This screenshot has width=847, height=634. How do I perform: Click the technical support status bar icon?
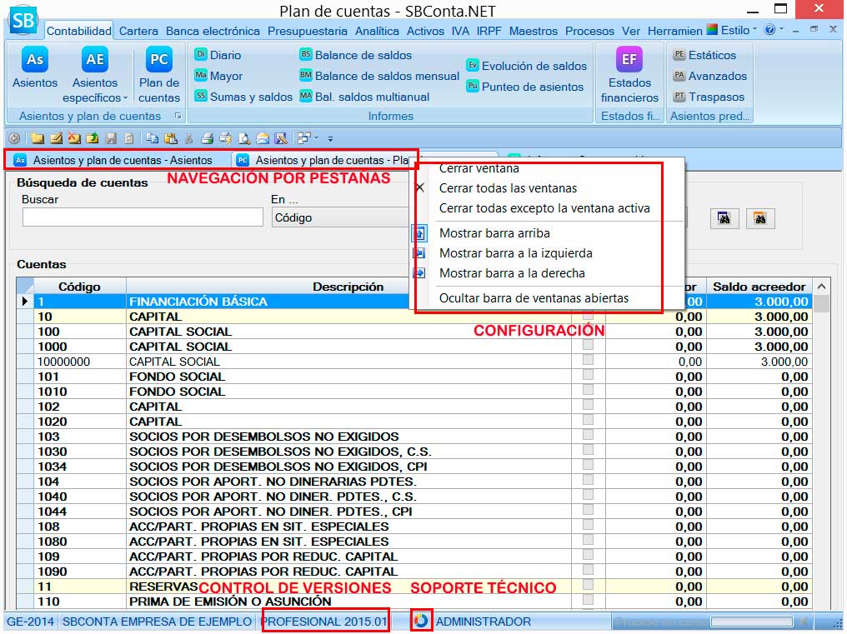click(x=422, y=622)
